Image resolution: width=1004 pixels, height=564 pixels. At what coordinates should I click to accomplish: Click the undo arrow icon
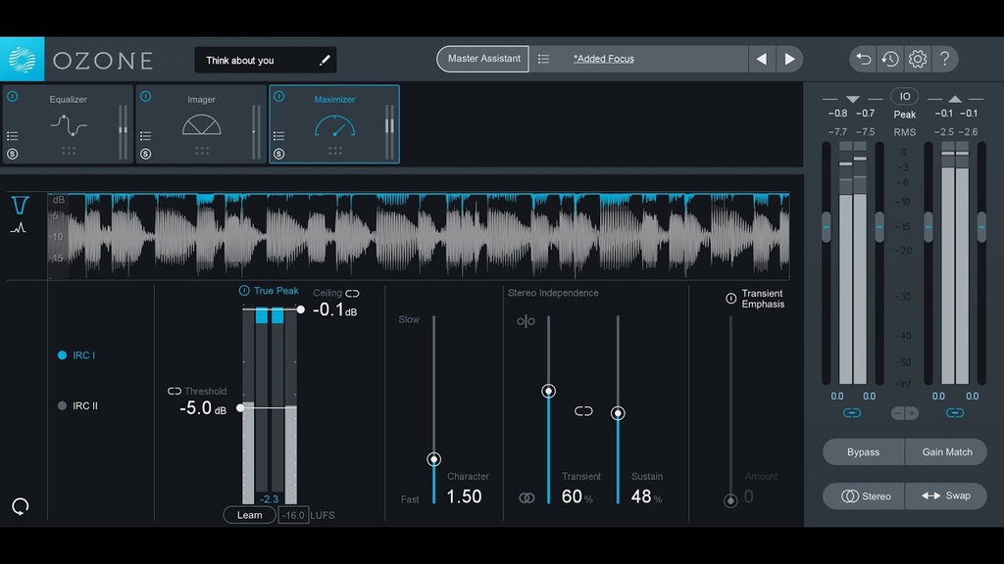[x=863, y=59]
